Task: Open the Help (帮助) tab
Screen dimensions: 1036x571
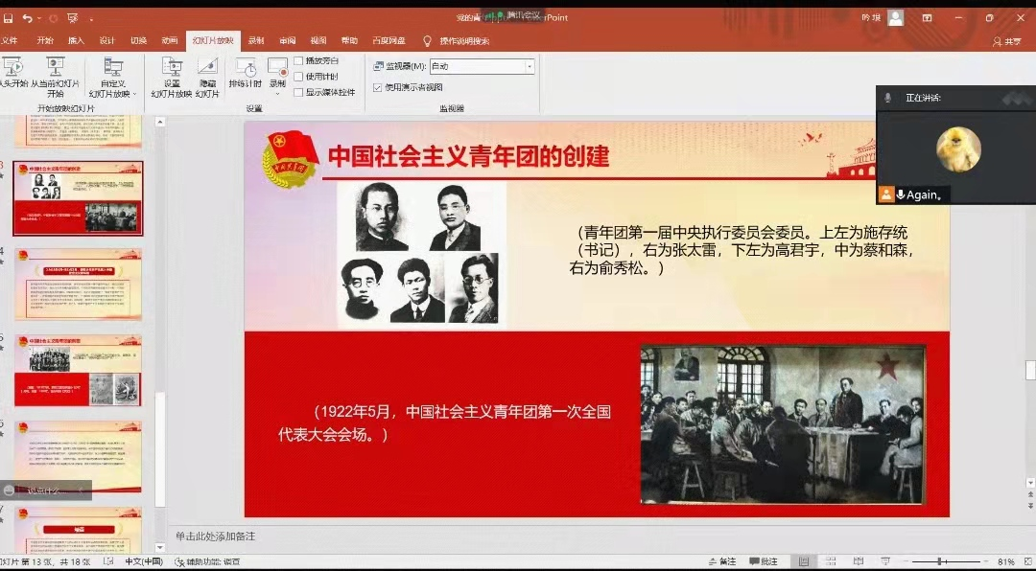Action: coord(349,41)
